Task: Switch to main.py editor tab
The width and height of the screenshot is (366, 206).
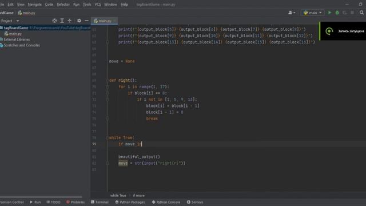Action: click(x=104, y=21)
